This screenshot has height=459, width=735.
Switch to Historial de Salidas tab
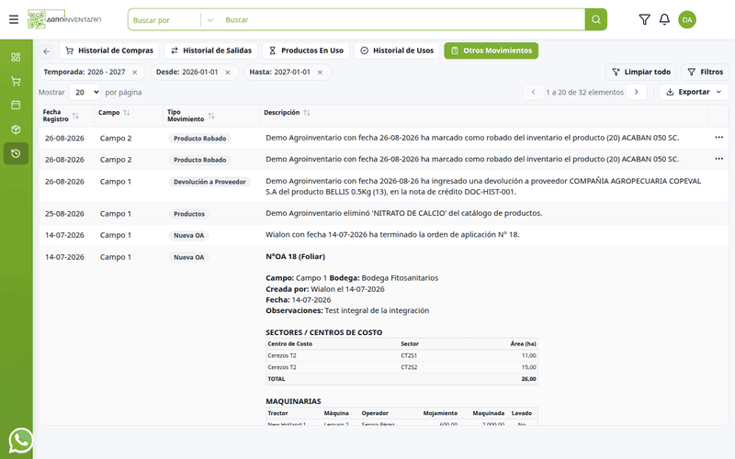tap(211, 50)
